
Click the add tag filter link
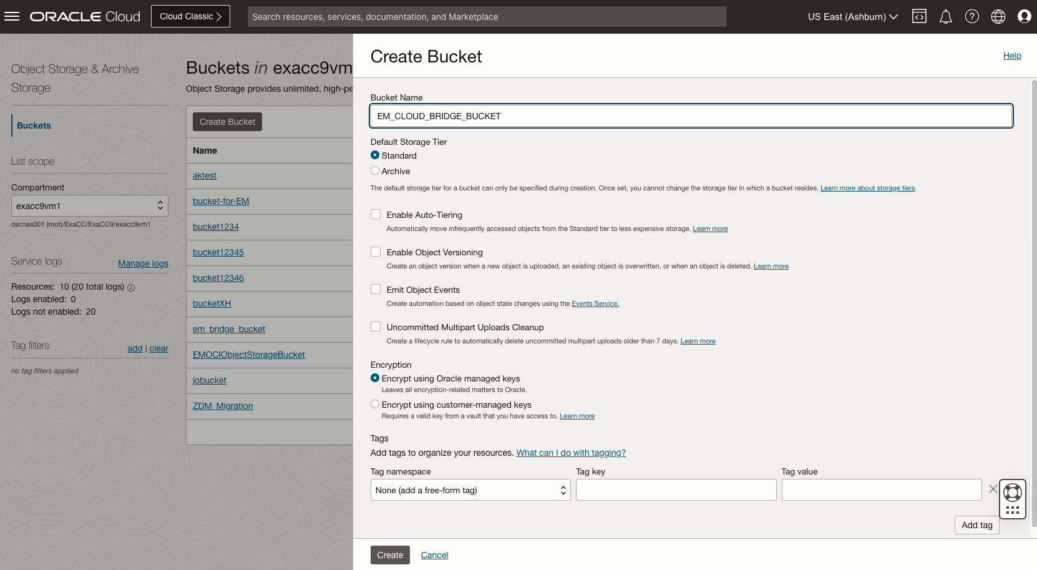point(135,348)
